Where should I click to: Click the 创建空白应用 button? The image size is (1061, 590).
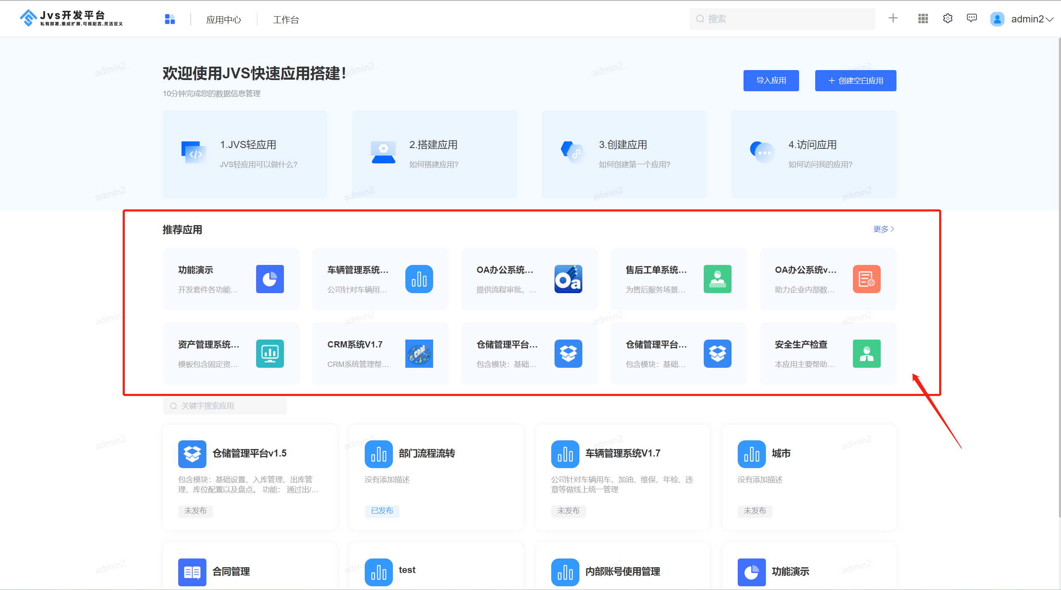855,80
